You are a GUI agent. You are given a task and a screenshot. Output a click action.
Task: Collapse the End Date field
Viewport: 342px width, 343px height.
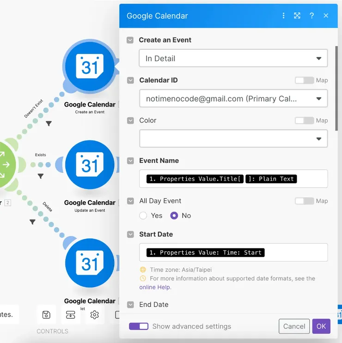click(130, 305)
